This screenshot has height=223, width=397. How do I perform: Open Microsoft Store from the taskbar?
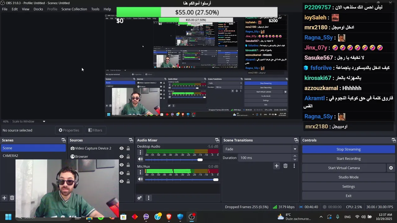point(123,217)
